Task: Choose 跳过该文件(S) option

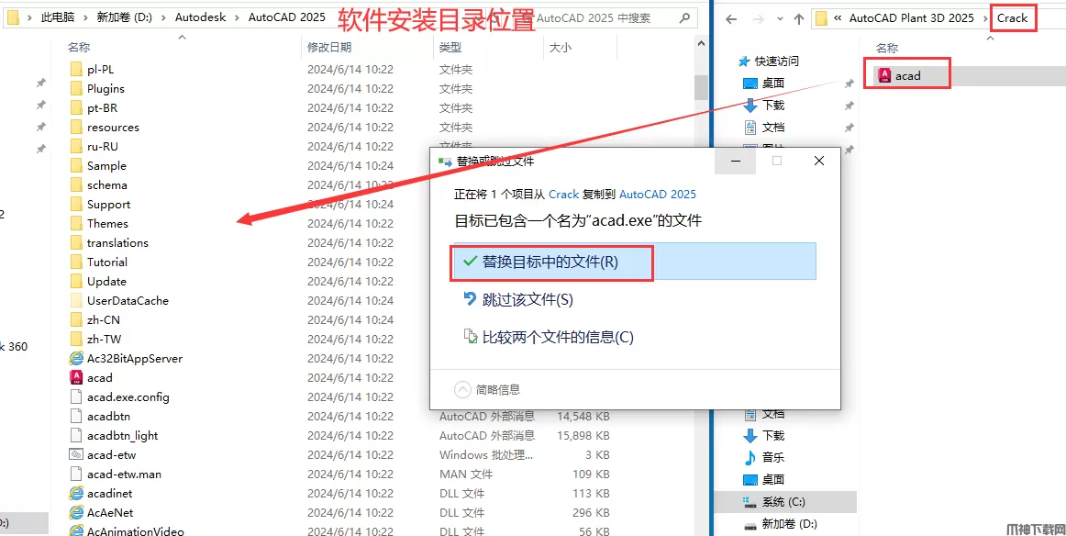Action: [x=527, y=299]
